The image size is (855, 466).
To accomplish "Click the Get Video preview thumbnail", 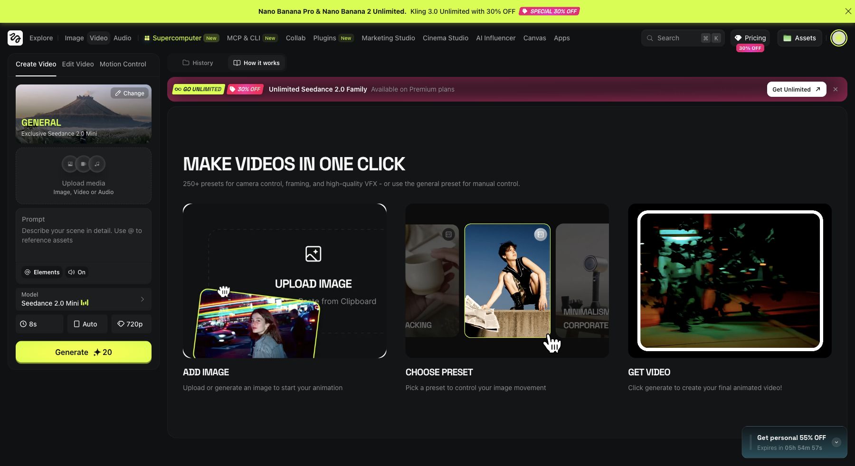I will pyautogui.click(x=730, y=280).
